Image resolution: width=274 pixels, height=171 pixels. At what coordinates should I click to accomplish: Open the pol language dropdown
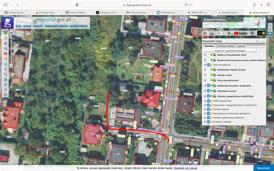point(220,33)
